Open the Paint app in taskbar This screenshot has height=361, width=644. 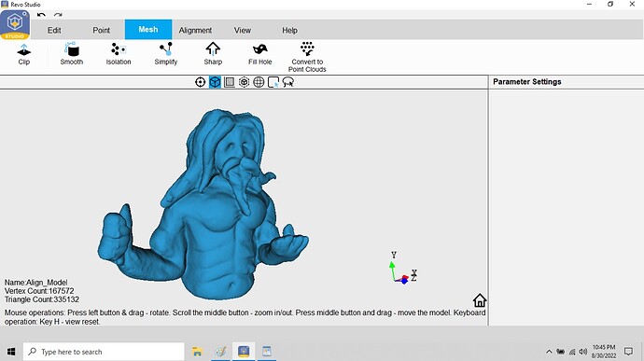220,352
